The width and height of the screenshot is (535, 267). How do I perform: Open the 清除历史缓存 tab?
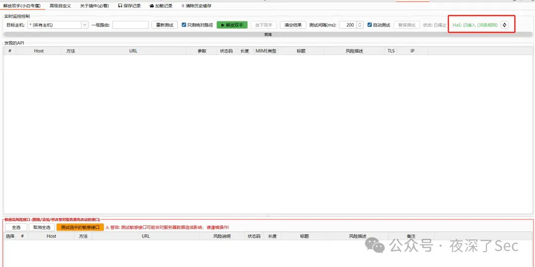(x=196, y=6)
